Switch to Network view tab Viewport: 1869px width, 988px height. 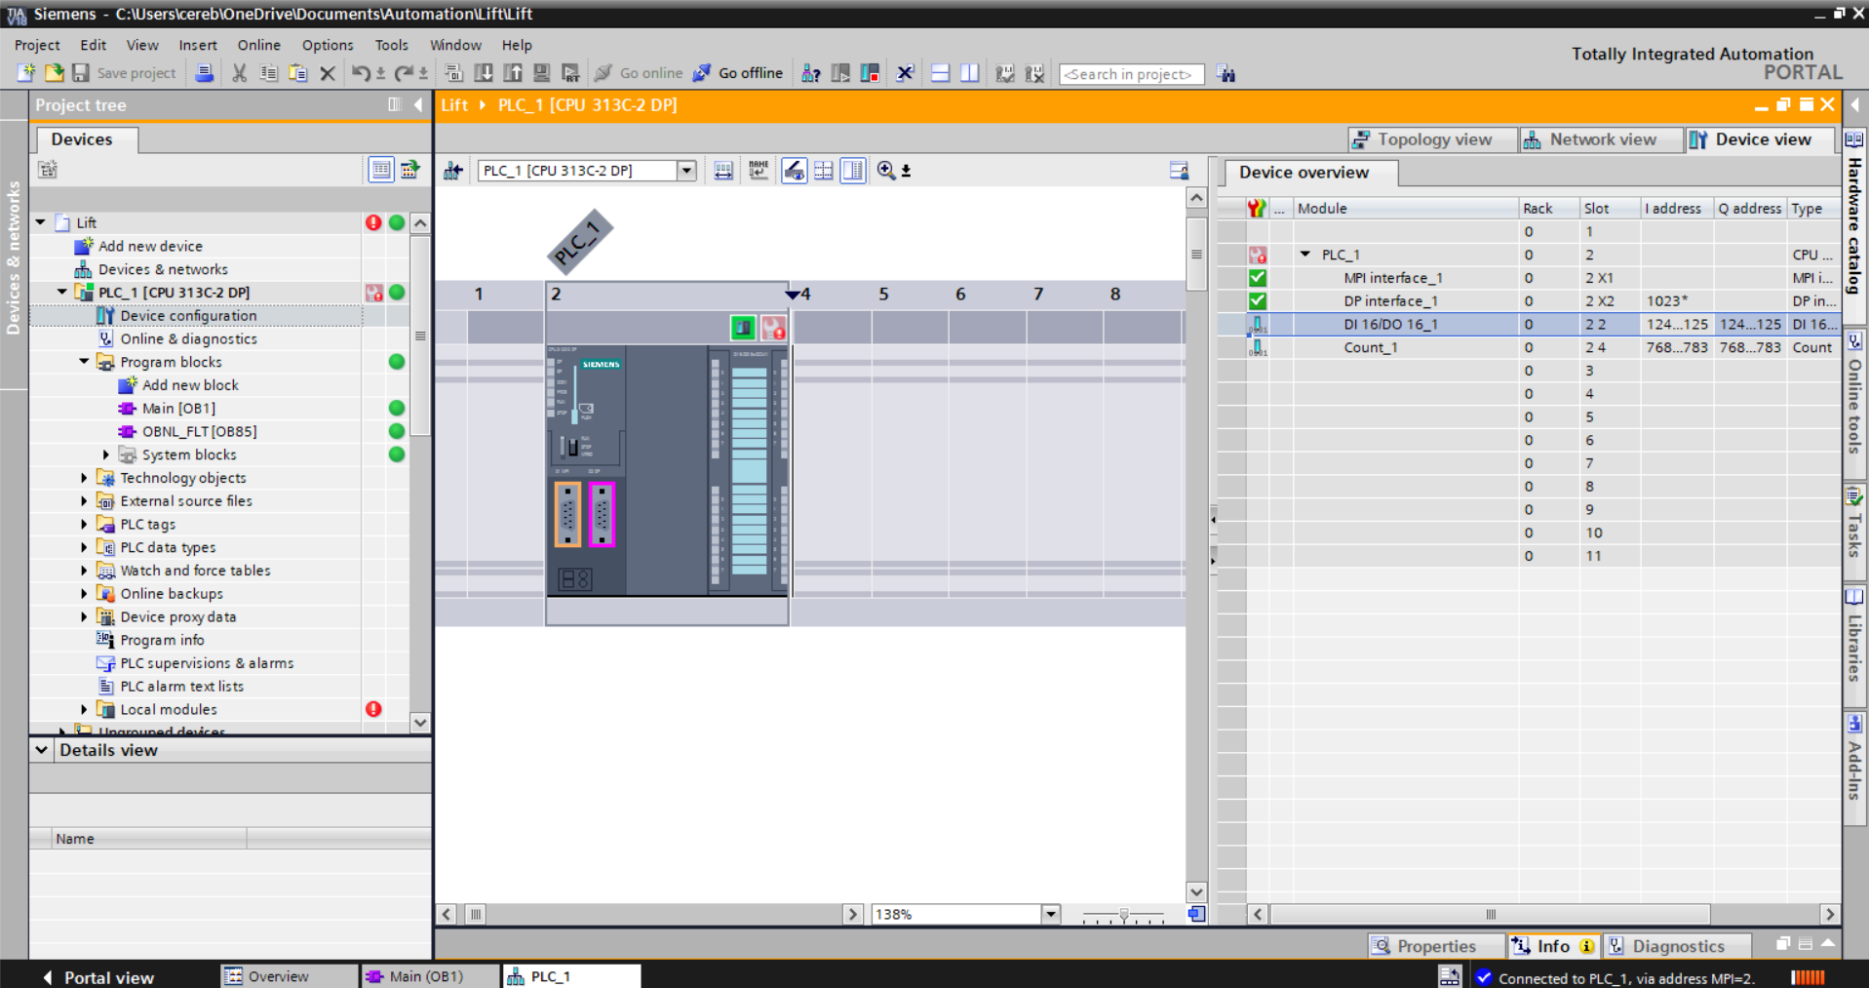[1602, 139]
